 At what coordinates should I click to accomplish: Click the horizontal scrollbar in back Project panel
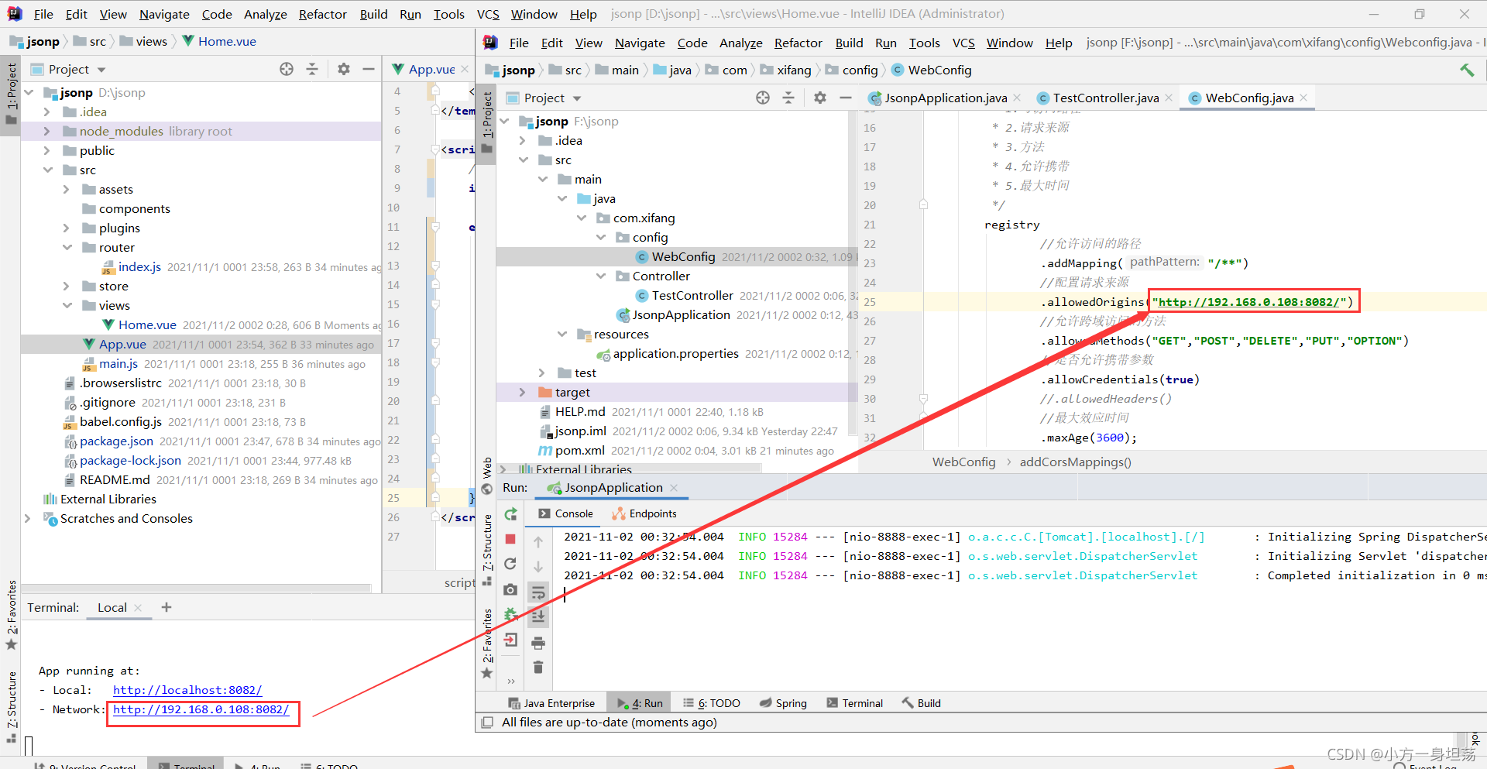click(197, 588)
